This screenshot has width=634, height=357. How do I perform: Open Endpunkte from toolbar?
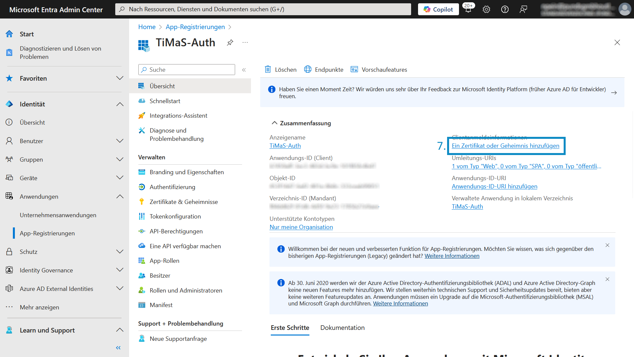tap(324, 70)
